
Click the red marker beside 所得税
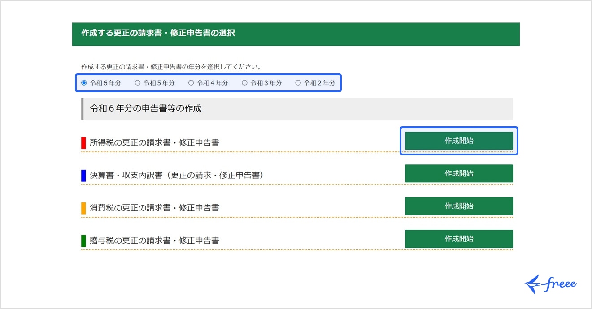pyautogui.click(x=83, y=143)
